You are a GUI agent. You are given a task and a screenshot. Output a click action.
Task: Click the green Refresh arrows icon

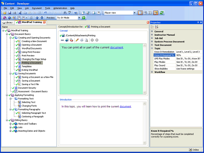162,13
